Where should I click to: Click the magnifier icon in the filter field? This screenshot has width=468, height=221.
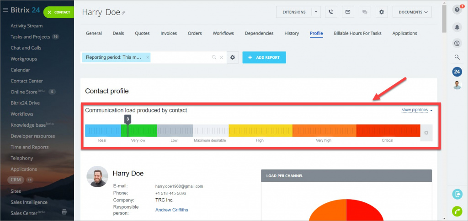214,57
